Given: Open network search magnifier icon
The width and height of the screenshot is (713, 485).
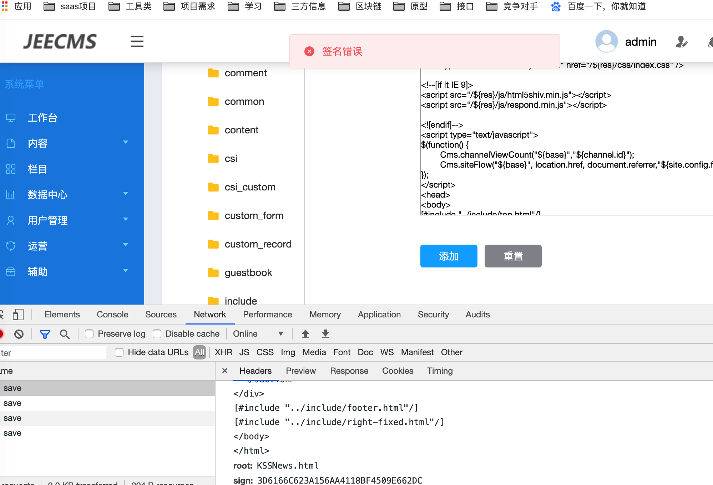Looking at the screenshot, I should coord(65,334).
